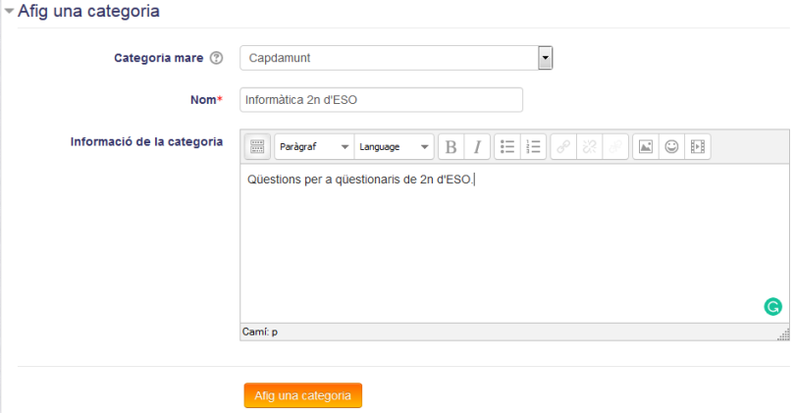Collapse the Afig una categoria section
The height and width of the screenshot is (413, 795).
click(9, 11)
